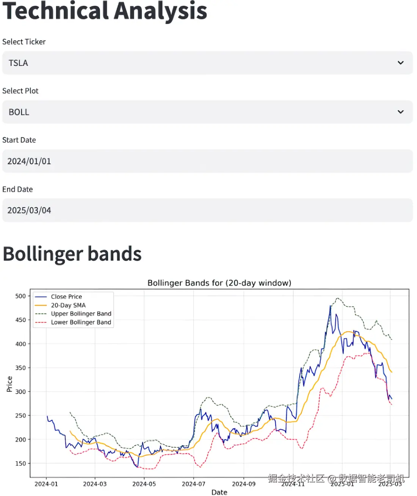Click the Lower Bollinger Band legend entry
This screenshot has height=496, width=417.
(x=81, y=322)
